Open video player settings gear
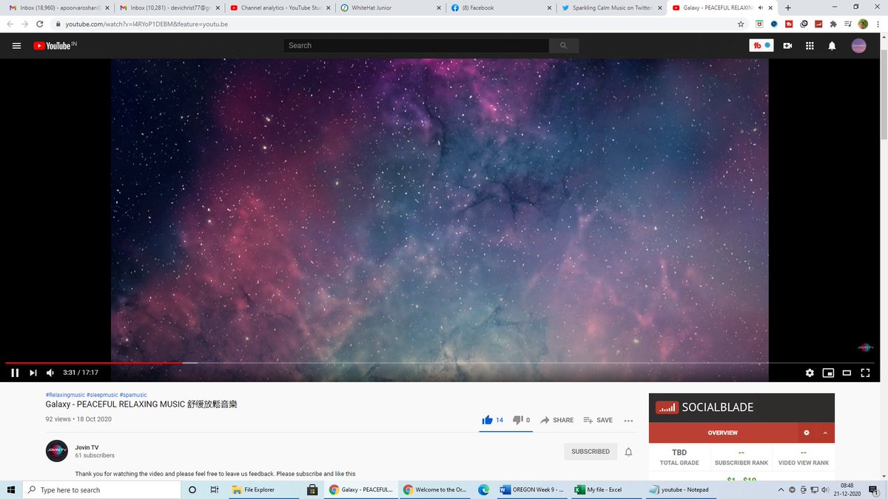 coord(810,373)
